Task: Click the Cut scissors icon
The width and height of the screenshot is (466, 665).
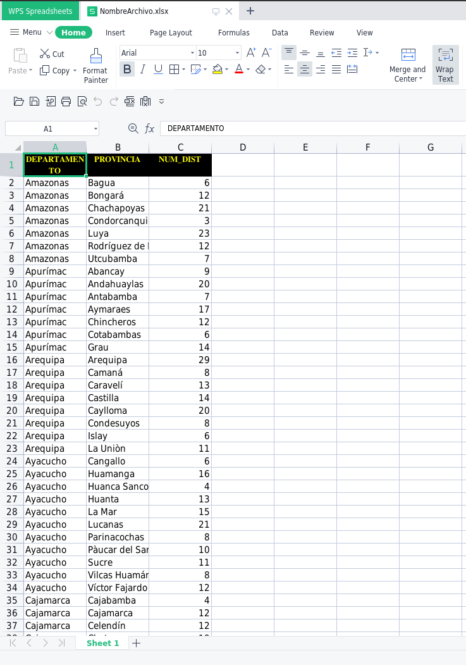Action: 45,54
